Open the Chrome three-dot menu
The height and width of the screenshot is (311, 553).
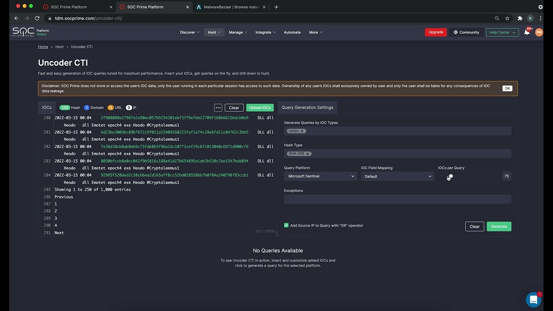540,18
